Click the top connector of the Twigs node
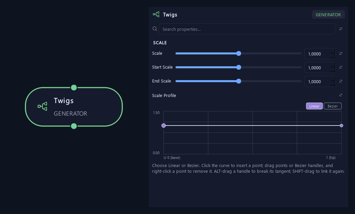The image size is (355, 214). tap(74, 88)
